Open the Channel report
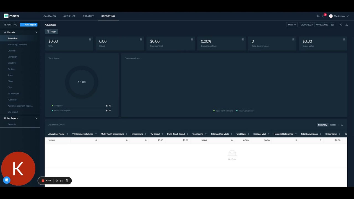354x199 pixels. pos(12,51)
